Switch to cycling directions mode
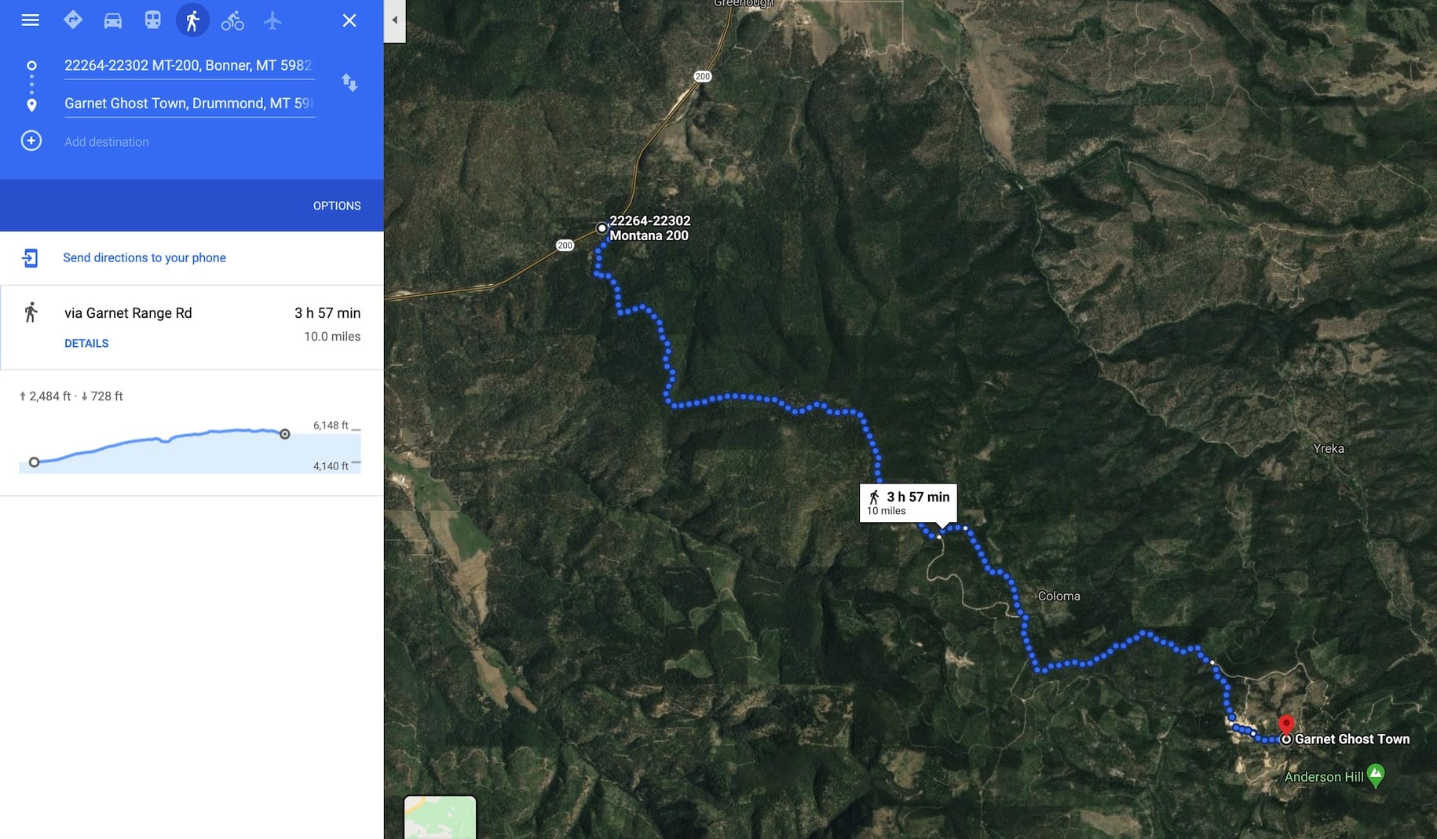Screen dimensions: 1437x839 coord(232,20)
